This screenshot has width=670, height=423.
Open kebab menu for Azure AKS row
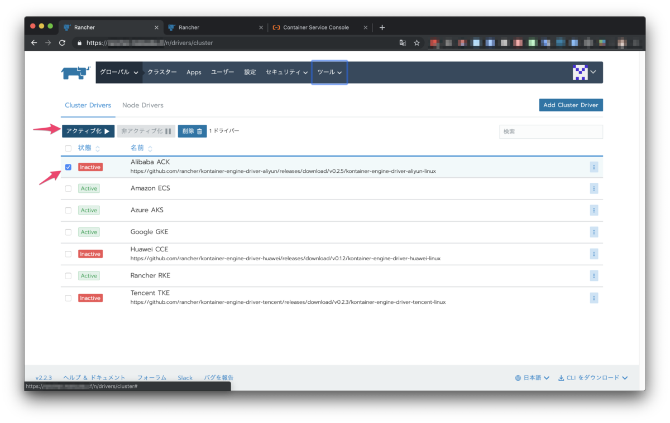tap(594, 210)
